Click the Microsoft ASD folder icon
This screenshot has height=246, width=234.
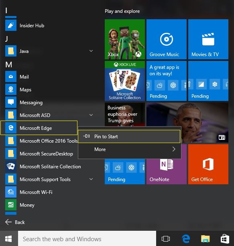tap(11, 115)
